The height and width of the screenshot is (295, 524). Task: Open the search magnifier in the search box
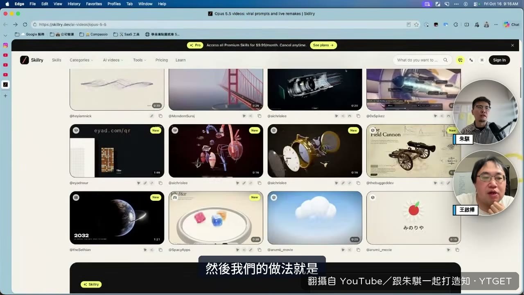(445, 60)
